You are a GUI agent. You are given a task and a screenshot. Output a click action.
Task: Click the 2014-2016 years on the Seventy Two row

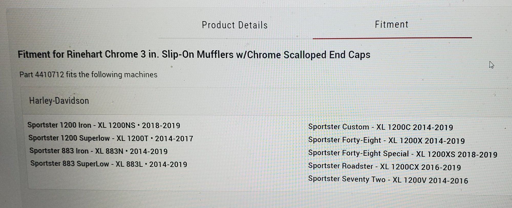click(448, 181)
